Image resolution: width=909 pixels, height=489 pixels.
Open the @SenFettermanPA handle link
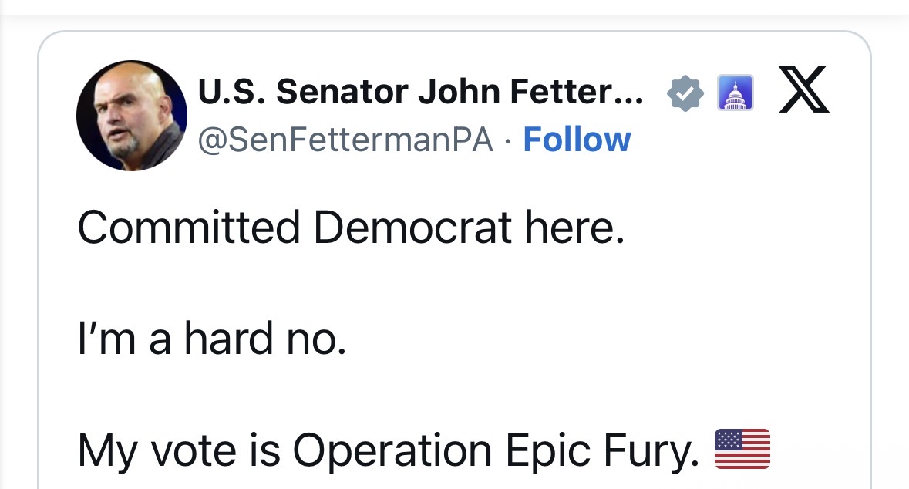coord(345,140)
